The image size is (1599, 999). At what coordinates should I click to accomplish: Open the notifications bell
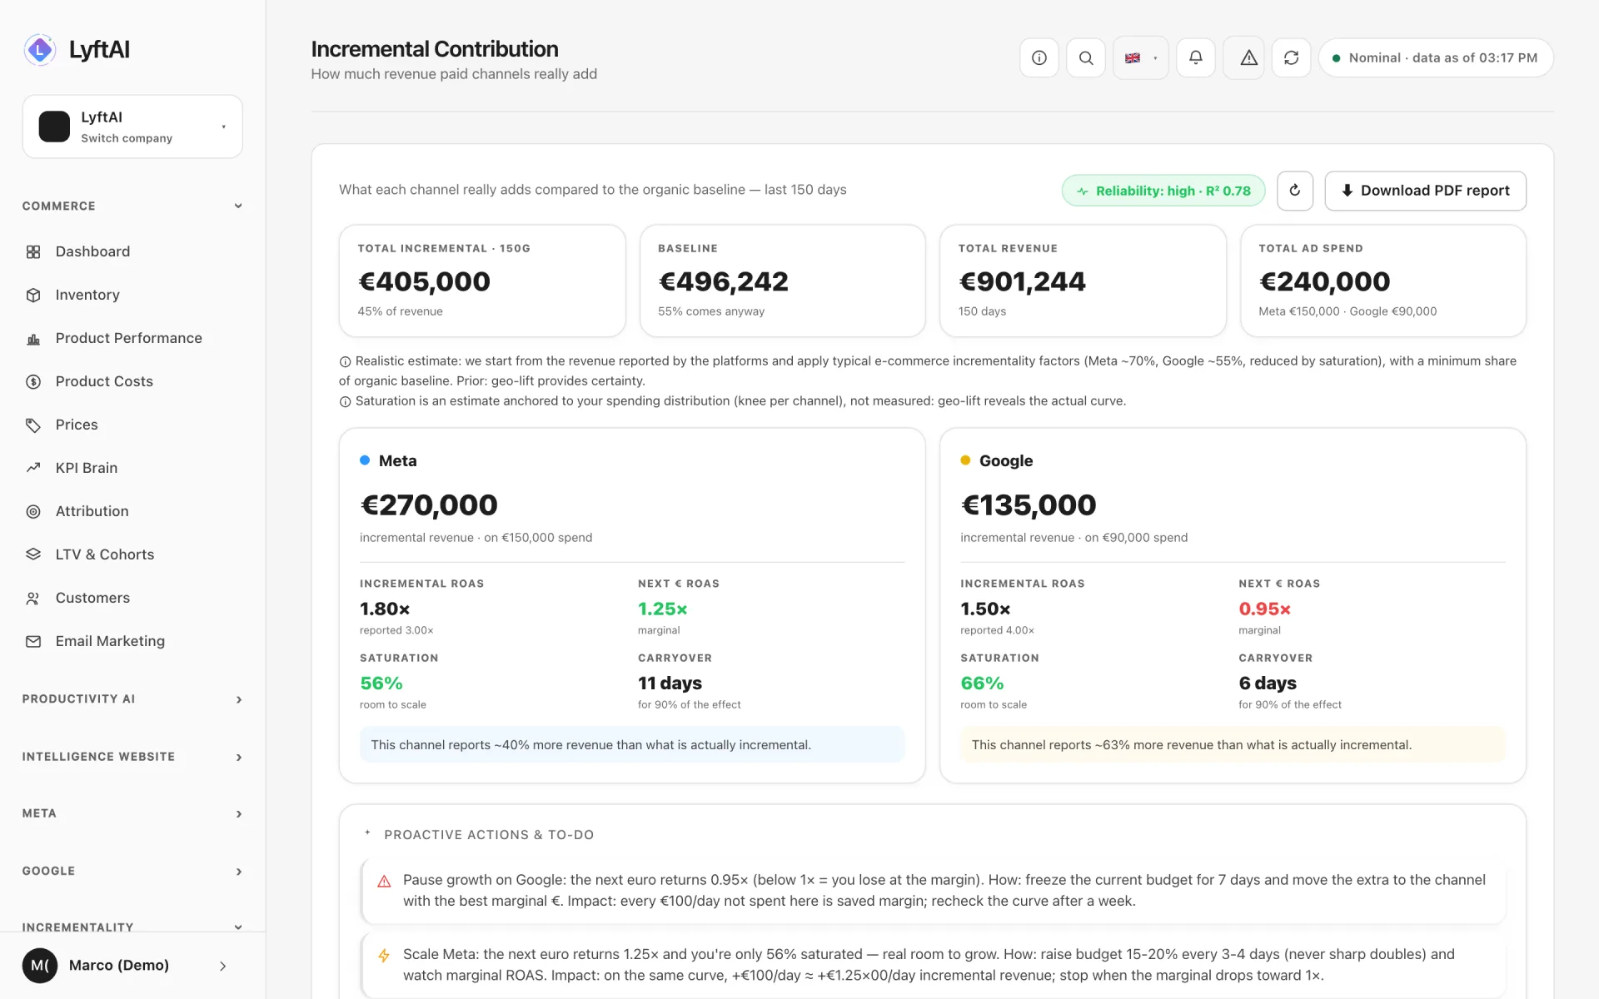coord(1196,58)
